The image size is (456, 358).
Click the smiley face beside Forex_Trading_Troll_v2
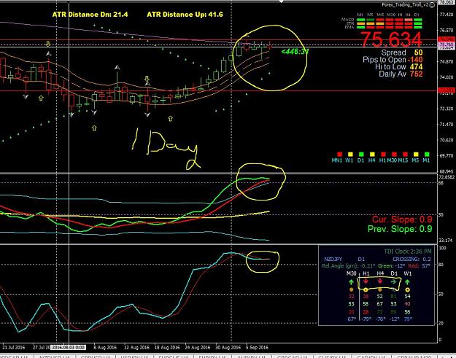(x=433, y=4)
